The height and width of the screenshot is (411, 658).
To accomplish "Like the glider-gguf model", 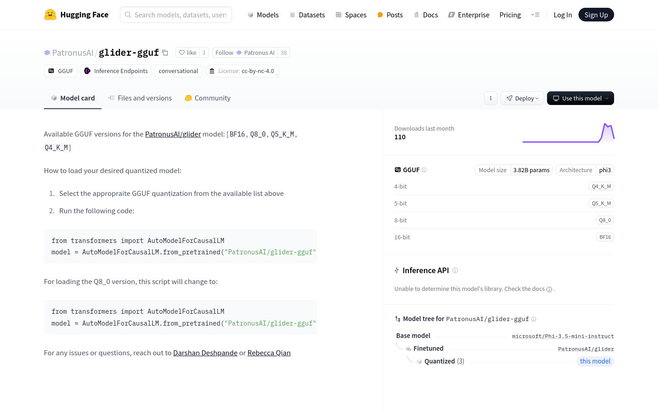I will pyautogui.click(x=187, y=53).
